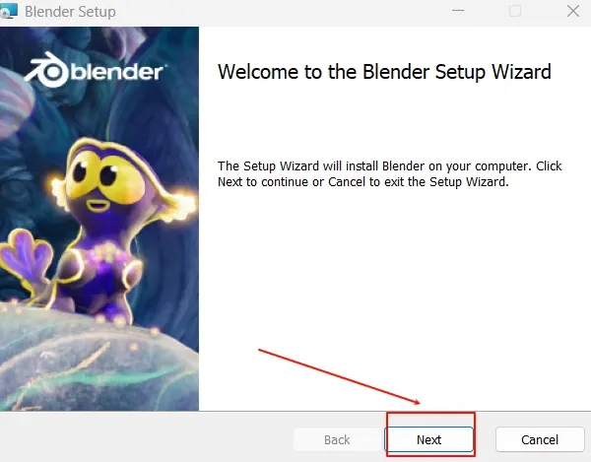Click the Blender logo ring symbol
591x462 pixels.
(x=47, y=70)
